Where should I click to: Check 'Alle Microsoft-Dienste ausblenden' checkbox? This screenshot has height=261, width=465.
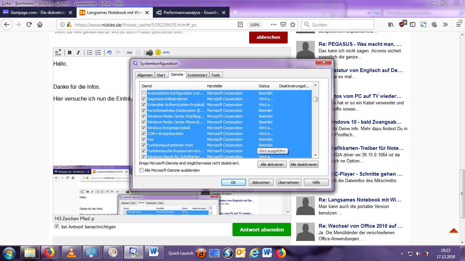pos(142,170)
